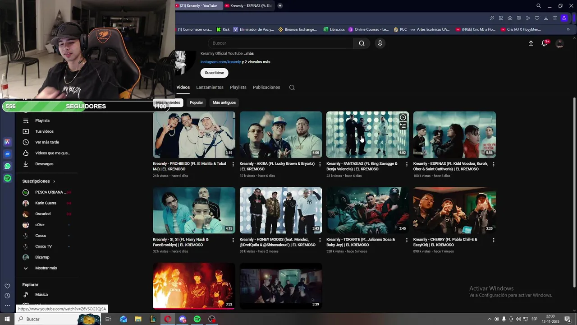Open Karin Guerra subscription channel

tap(46, 203)
